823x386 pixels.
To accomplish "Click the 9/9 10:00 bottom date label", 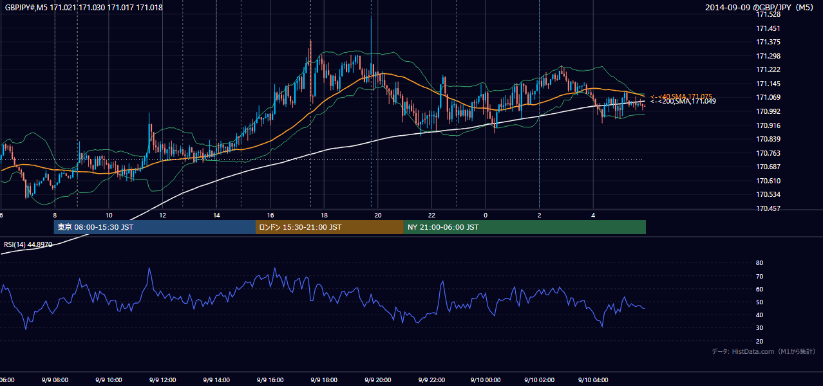I will (x=109, y=380).
